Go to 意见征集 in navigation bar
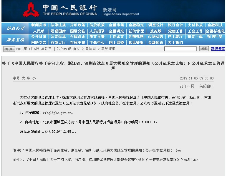 136,43
